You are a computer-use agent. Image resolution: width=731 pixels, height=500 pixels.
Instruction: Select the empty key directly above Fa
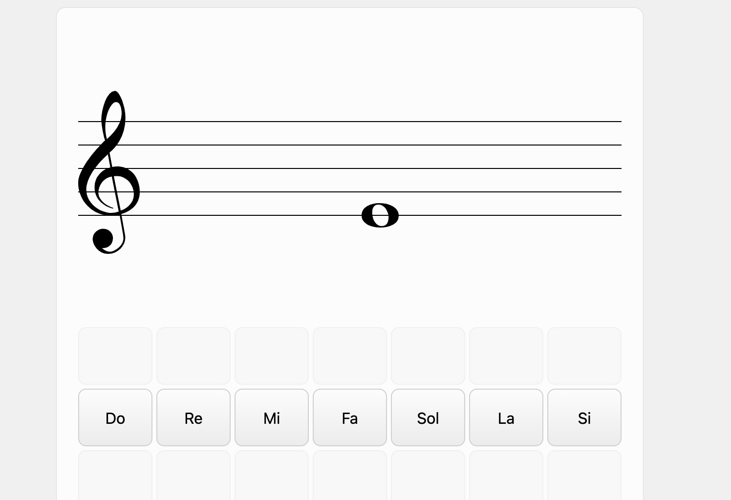(350, 356)
